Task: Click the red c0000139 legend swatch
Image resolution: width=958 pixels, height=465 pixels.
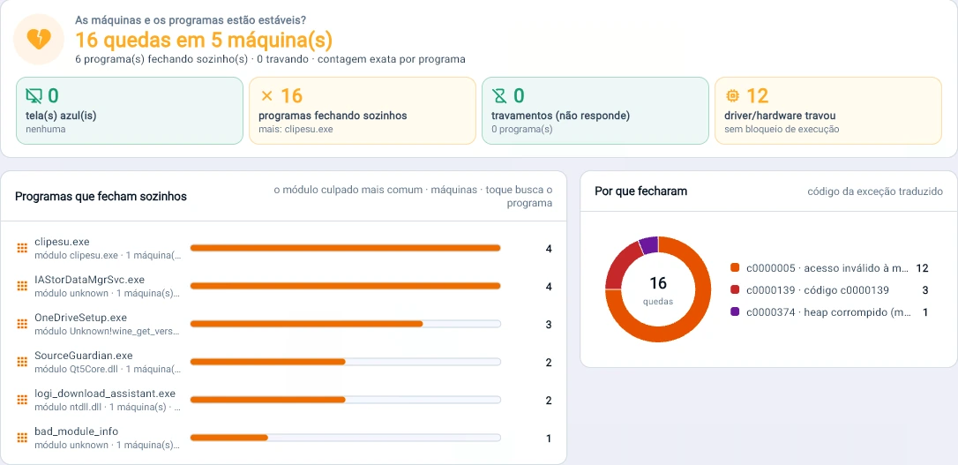Action: (735, 289)
